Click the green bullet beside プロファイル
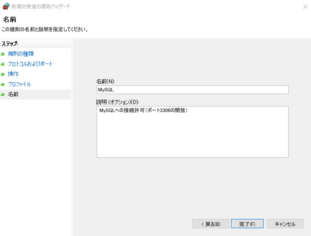The width and height of the screenshot is (311, 236). 2,84
